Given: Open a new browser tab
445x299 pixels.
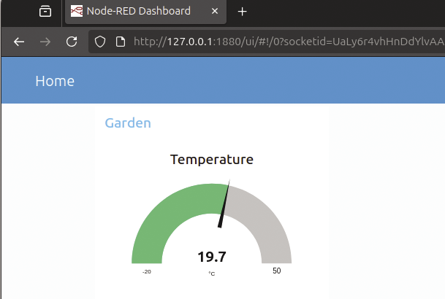Looking at the screenshot, I should click(x=242, y=12).
